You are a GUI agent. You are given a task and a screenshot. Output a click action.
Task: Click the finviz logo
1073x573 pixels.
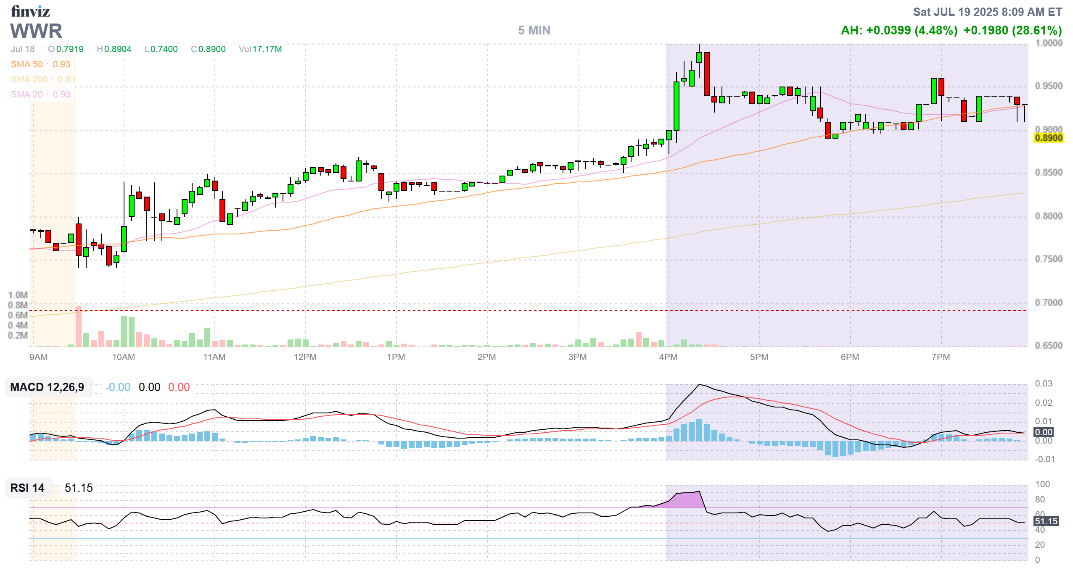pos(30,11)
